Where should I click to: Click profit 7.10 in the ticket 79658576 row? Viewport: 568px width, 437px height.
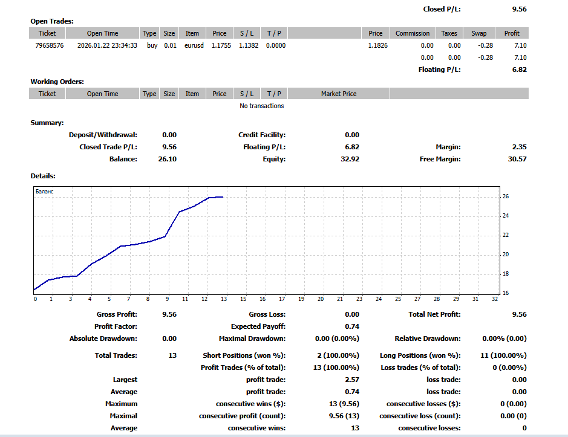click(x=520, y=45)
